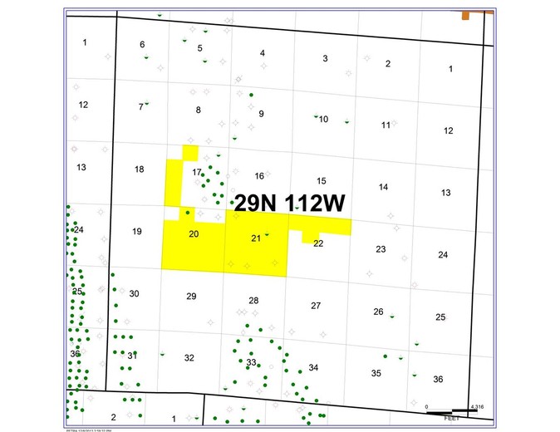This screenshot has width=560, height=432.
Task: Click the half-filled well symbol in section 6
Action: point(146,57)
